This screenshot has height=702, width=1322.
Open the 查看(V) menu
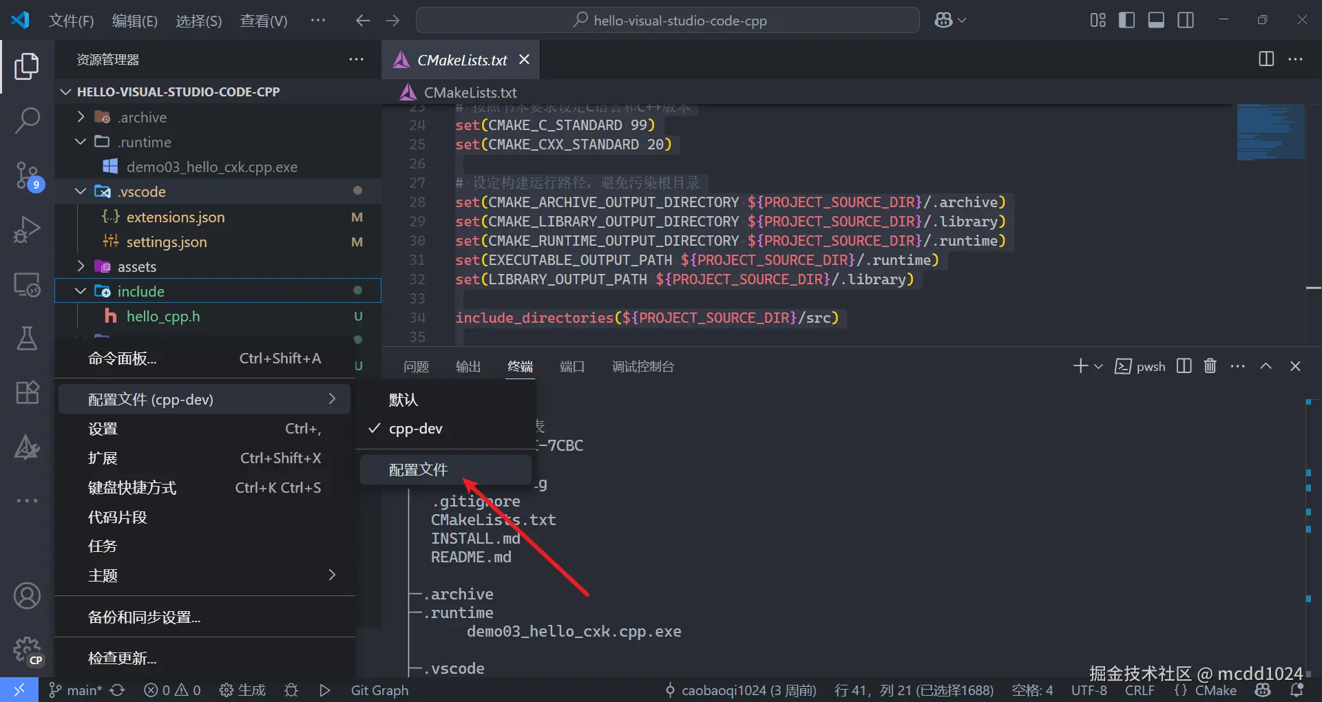[x=263, y=21]
